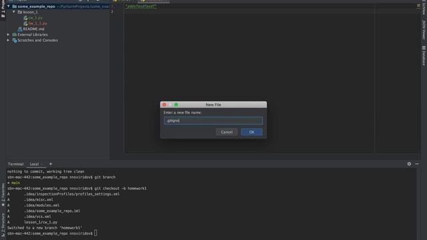Open terminal settings gear icon
Screen dimensions: 427x240
point(409,164)
